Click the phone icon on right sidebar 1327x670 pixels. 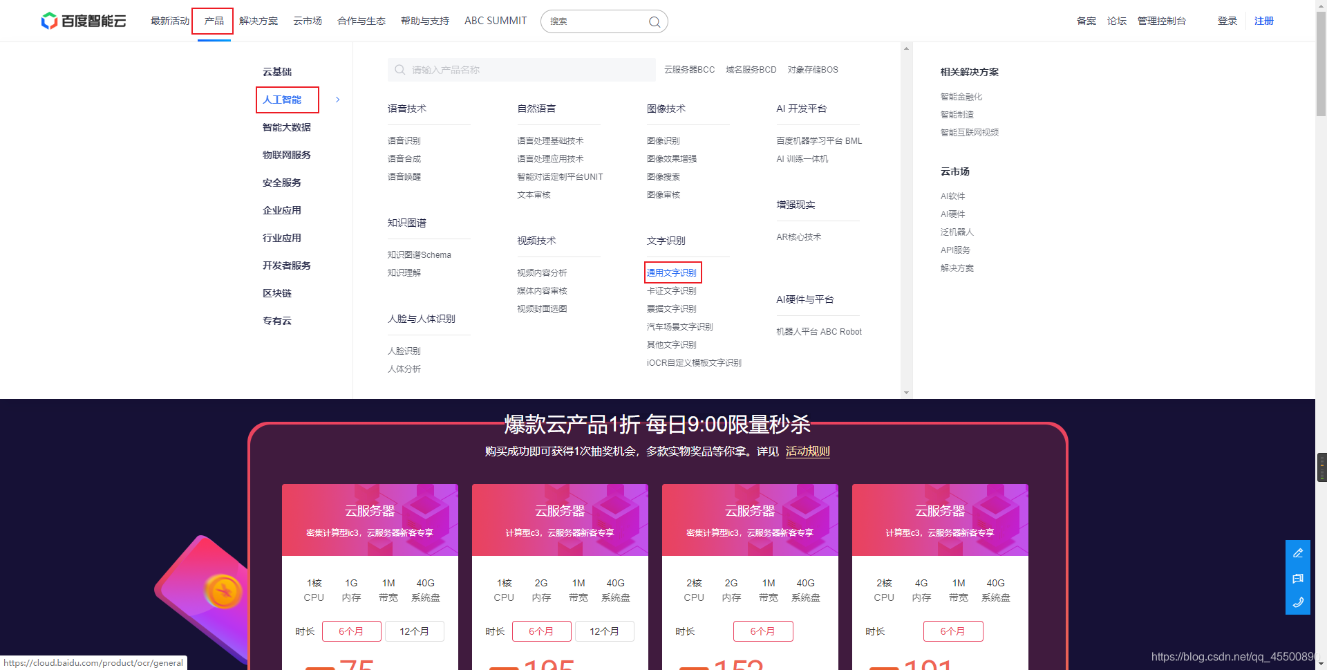click(1298, 602)
